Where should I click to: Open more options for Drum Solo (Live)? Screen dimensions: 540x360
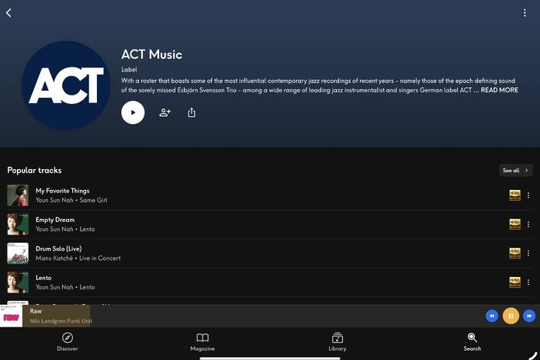click(528, 253)
